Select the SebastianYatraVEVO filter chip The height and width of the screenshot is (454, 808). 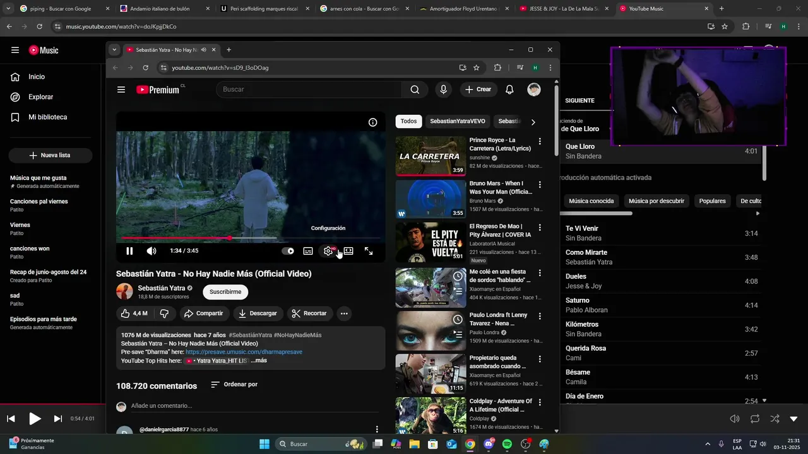[x=458, y=121]
